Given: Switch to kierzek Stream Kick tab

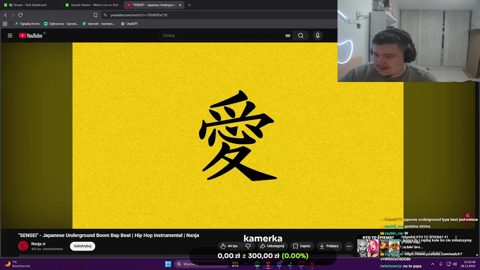Looking at the screenshot, I should [x=92, y=5].
